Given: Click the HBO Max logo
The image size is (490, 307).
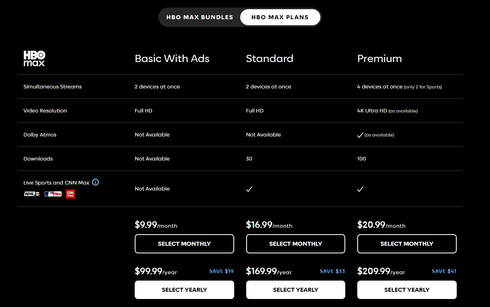Looking at the screenshot, I should coord(34,58).
